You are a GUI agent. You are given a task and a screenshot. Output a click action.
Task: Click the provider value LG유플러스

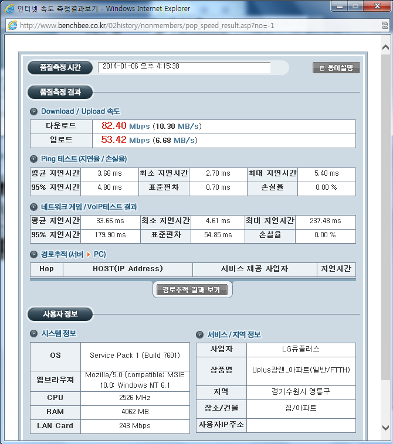301,349
